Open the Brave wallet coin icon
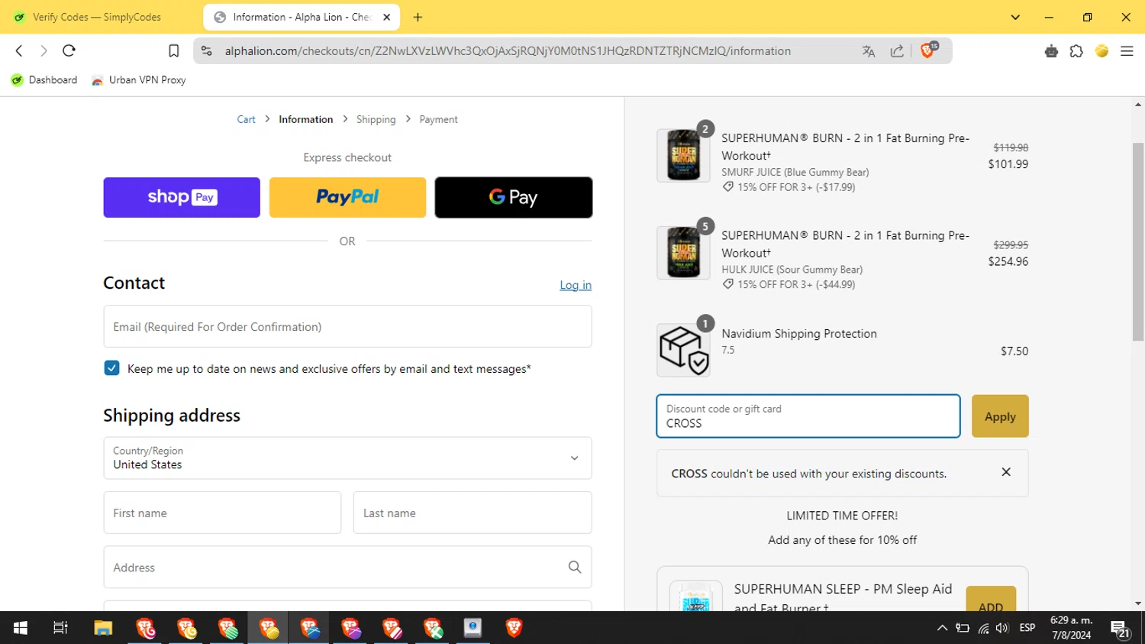Viewport: 1145px width, 644px height. point(1101,51)
